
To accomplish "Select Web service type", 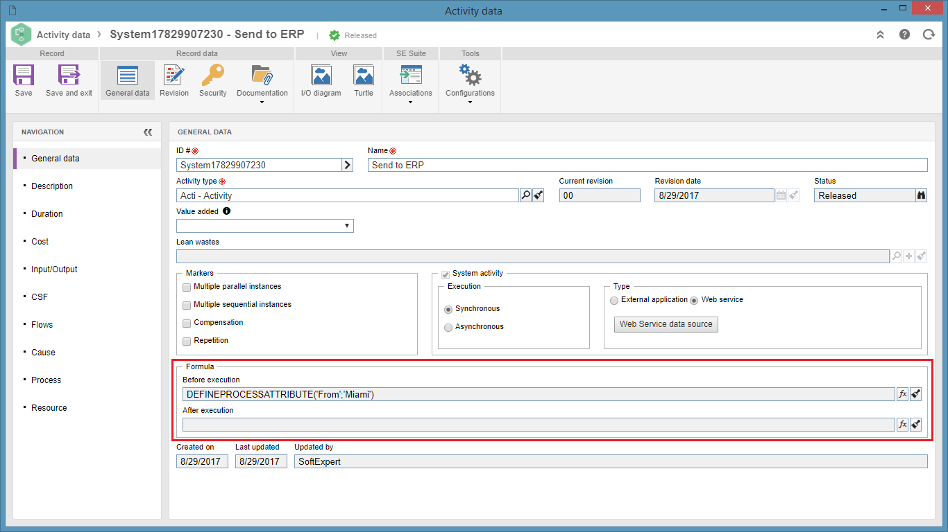I will 694,300.
